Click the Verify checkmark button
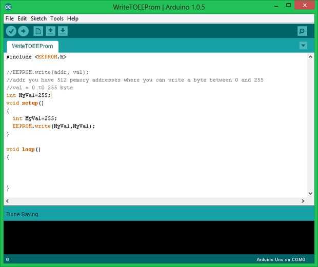This screenshot has height=267, width=318. [11, 31]
